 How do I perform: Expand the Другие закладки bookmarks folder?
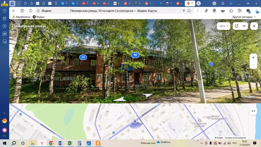[244, 17]
